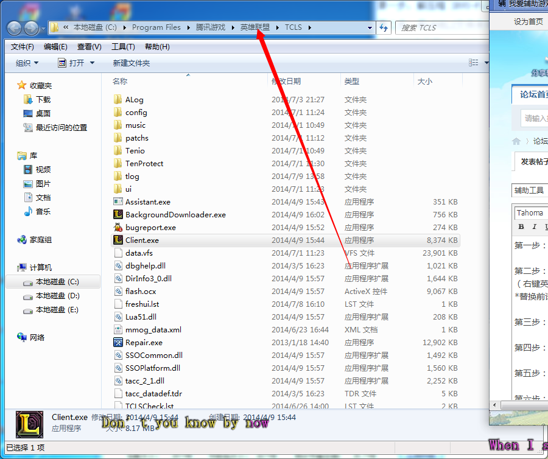Viewport: 548px width, 459px height.
Task: Select the TenProtect folder icon
Action: (118, 164)
